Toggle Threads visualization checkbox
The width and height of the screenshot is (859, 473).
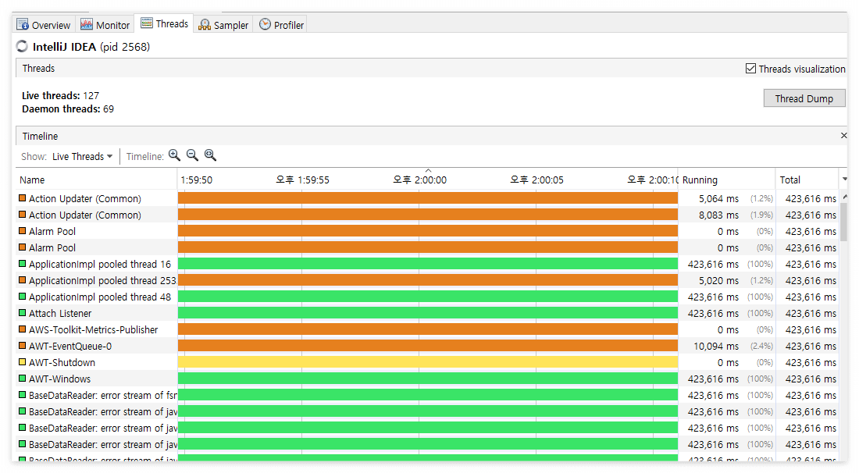(x=750, y=69)
